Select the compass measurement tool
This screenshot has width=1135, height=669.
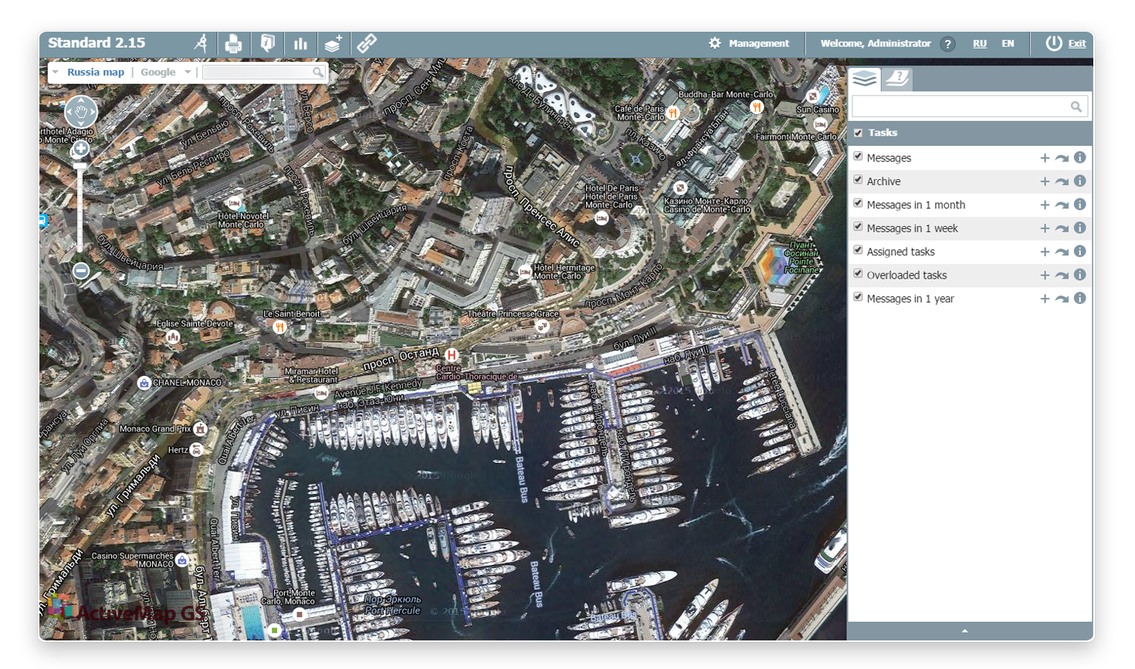coord(201,44)
